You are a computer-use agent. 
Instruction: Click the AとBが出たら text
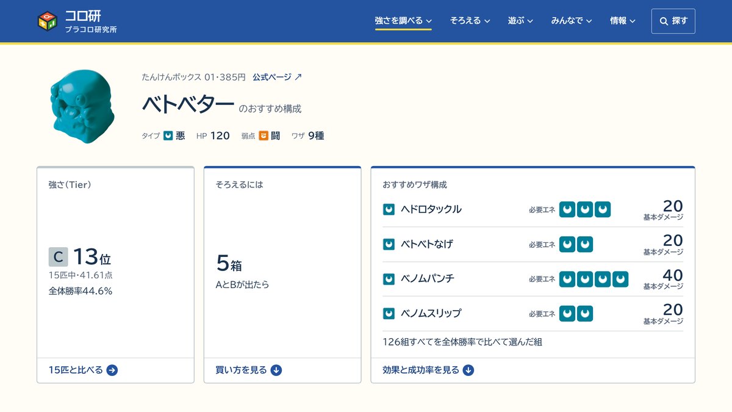[x=242, y=284]
